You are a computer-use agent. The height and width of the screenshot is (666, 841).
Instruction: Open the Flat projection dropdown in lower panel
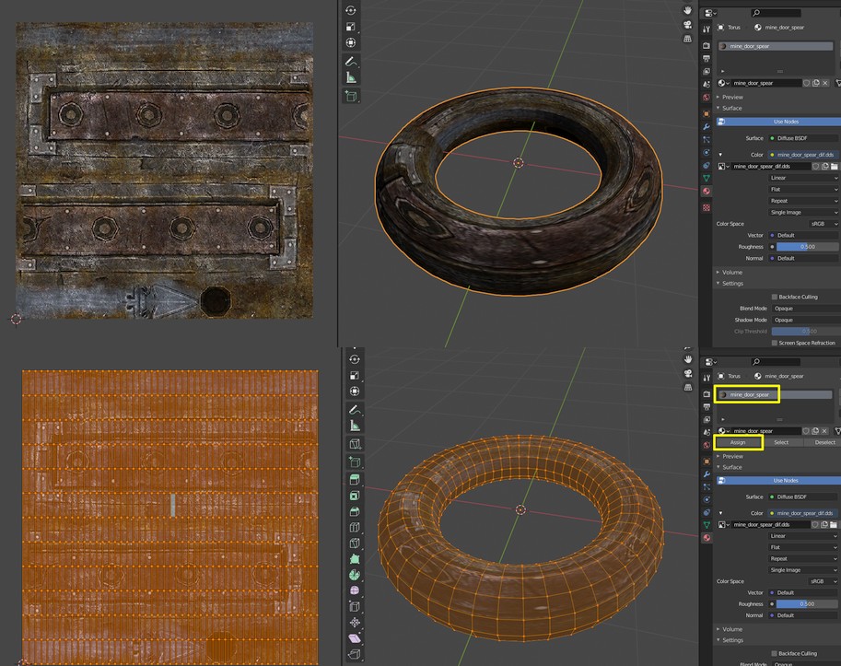pos(803,547)
